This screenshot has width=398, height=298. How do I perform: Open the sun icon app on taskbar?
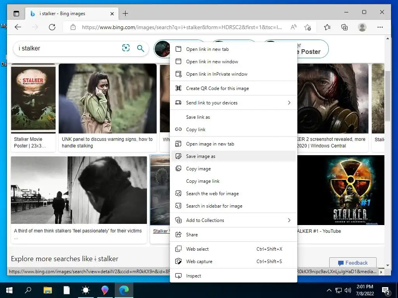(x=86, y=290)
